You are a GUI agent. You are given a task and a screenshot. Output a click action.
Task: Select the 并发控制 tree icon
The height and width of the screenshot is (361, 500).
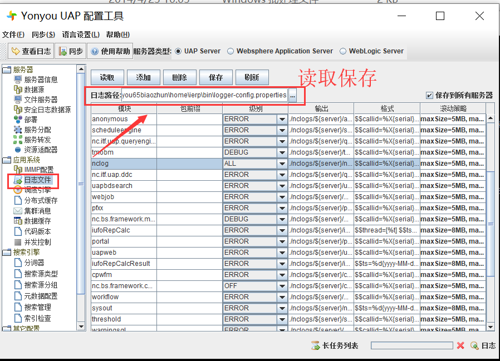18,242
